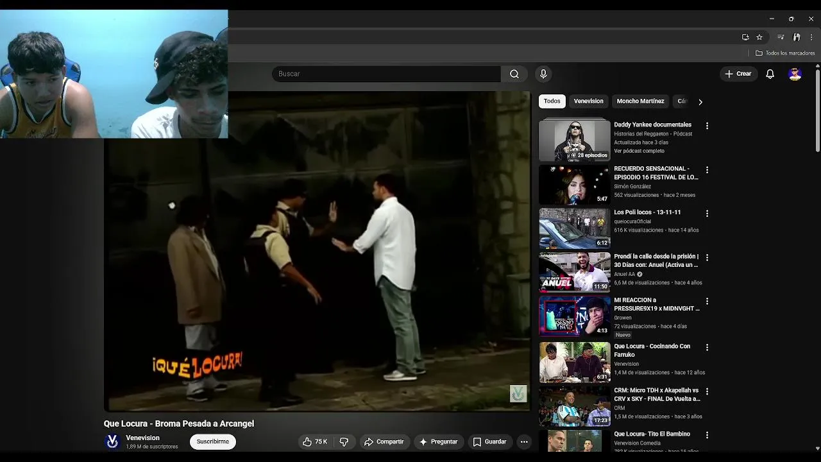Image resolution: width=821 pixels, height=462 pixels.
Task: Open options for Los Poli locos video
Action: [707, 213]
